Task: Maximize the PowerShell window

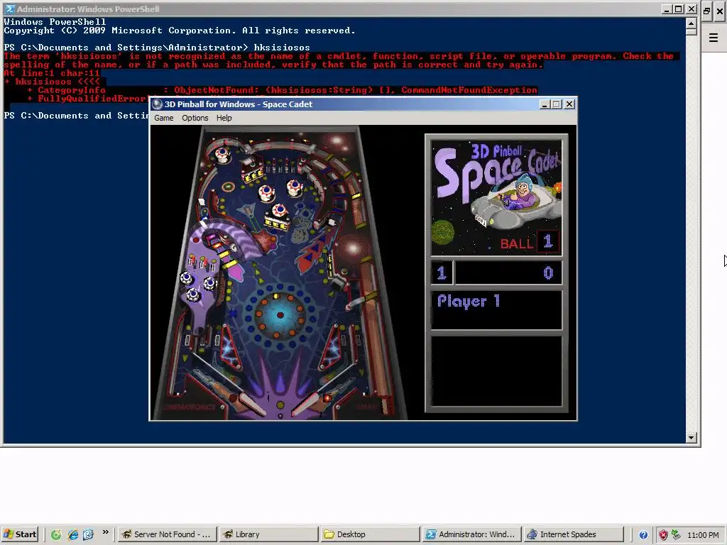Action: tap(678, 9)
